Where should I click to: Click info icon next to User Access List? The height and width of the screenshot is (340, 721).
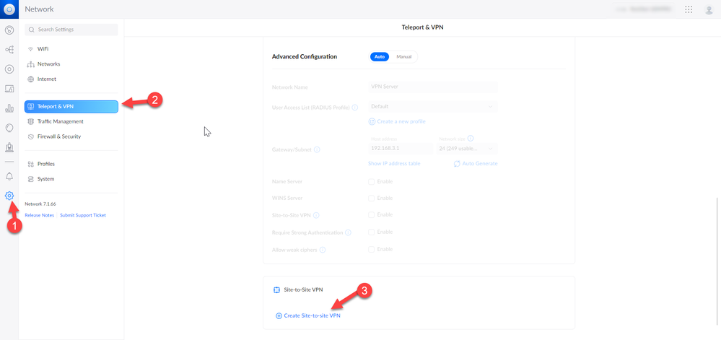[355, 108]
